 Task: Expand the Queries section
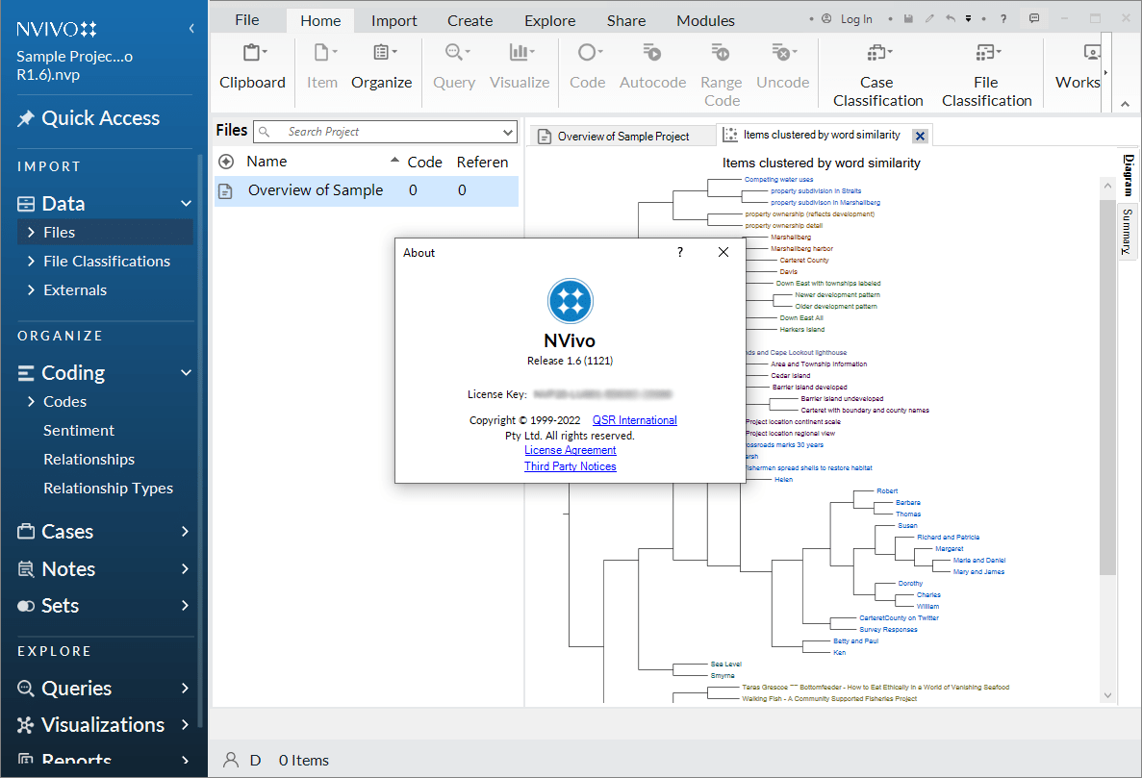(187, 688)
